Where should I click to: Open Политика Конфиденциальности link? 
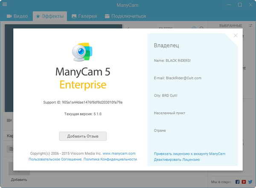click(110, 159)
